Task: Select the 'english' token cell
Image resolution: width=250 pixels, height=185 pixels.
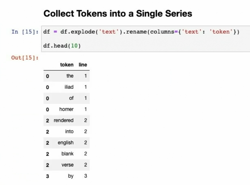Action: [x=65, y=143]
